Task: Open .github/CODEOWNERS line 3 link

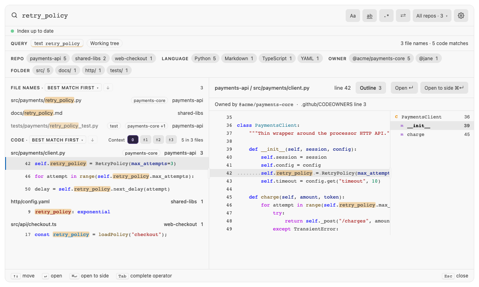Action: tap(334, 104)
